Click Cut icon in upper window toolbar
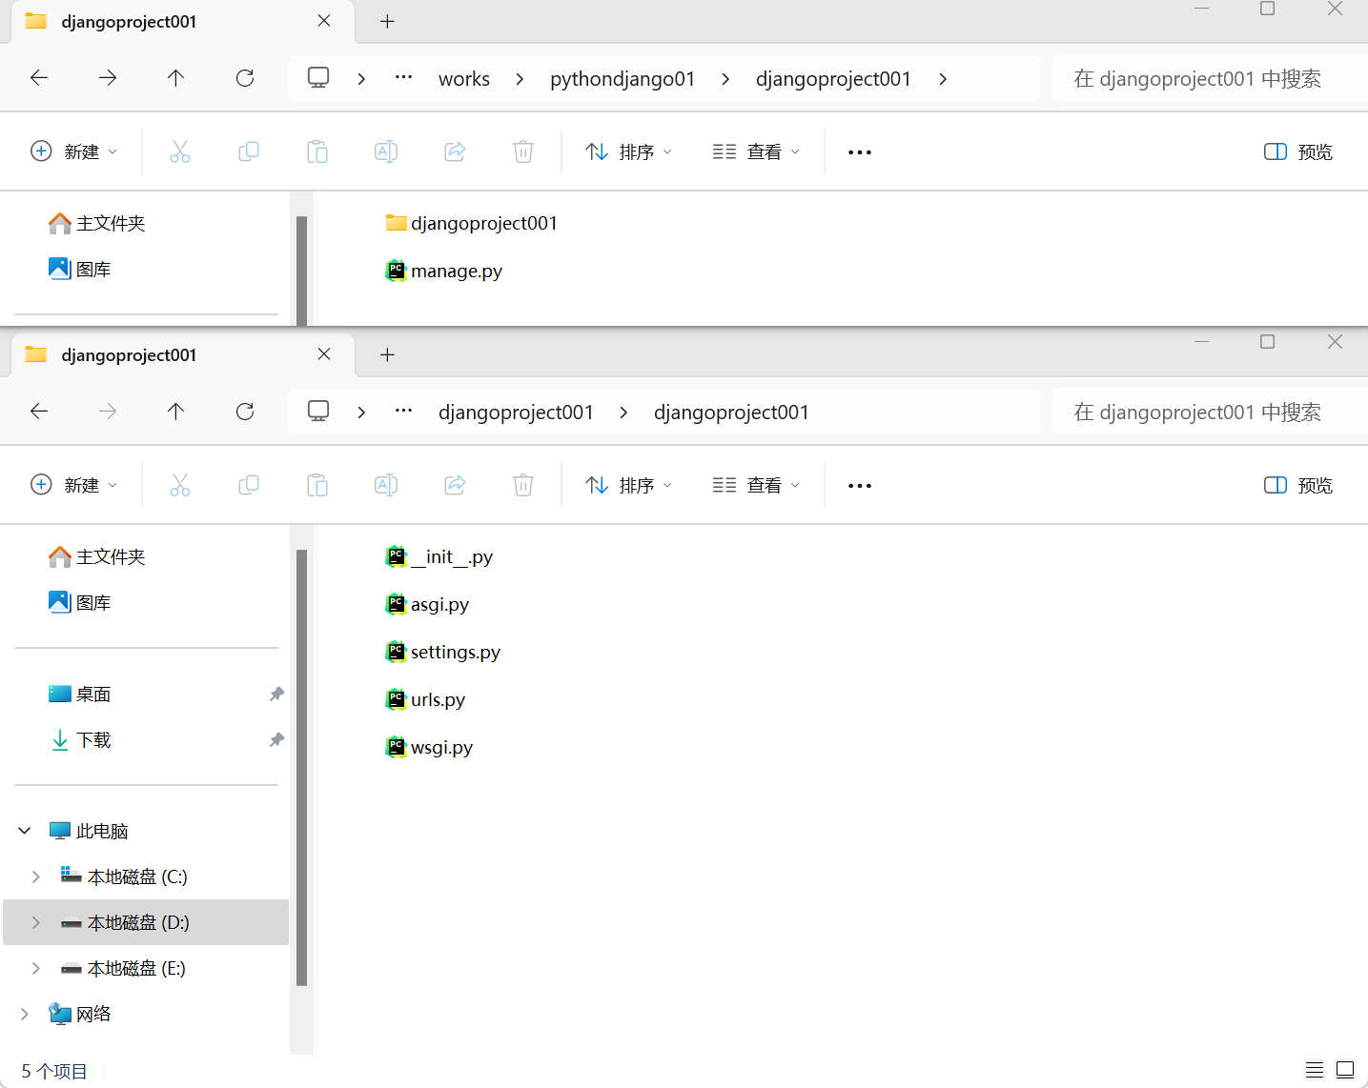Viewport: 1368px width, 1088px height. (x=180, y=151)
